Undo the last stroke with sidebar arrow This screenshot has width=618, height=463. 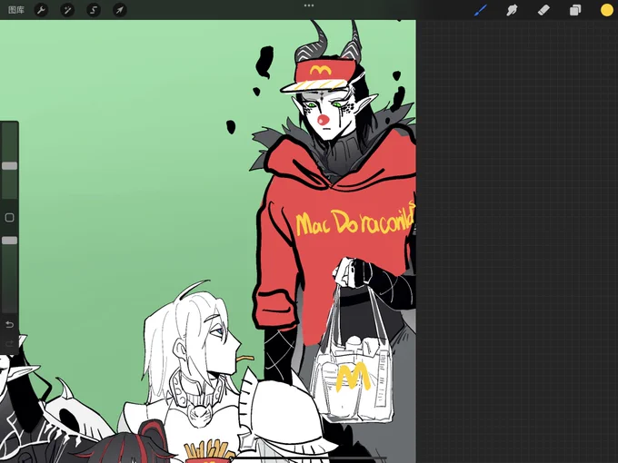tap(9, 324)
